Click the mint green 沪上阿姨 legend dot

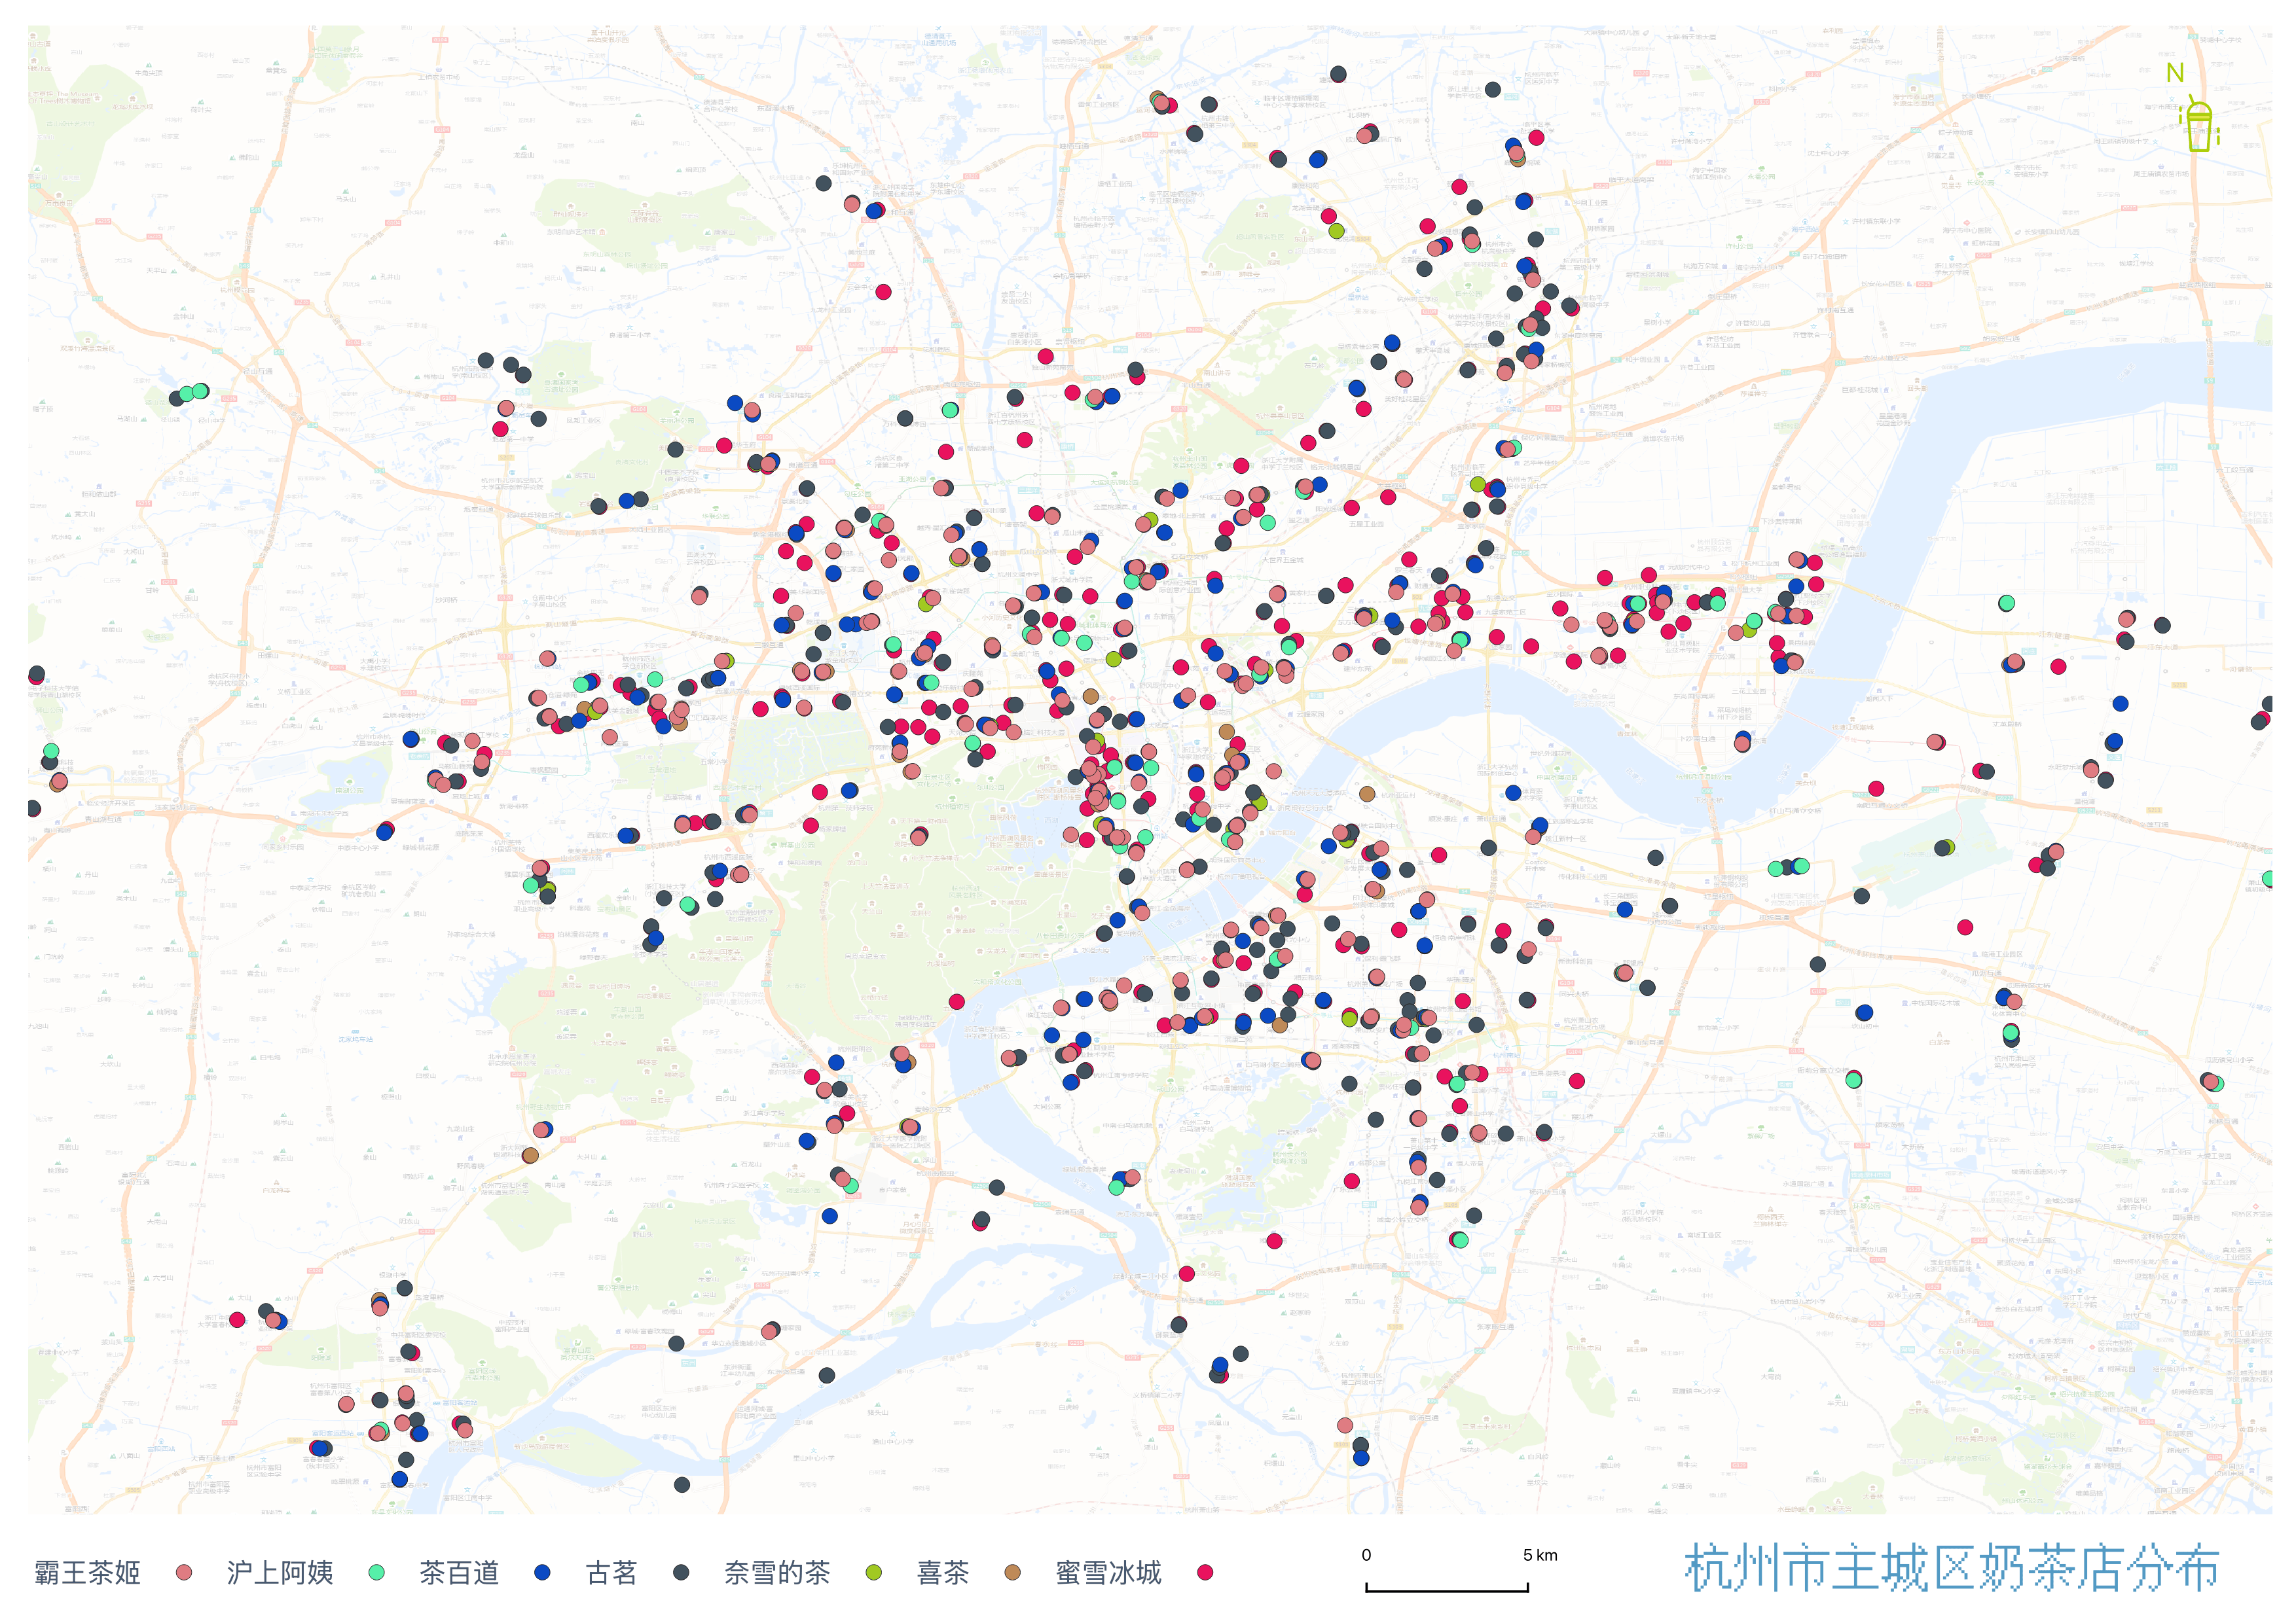(377, 1572)
